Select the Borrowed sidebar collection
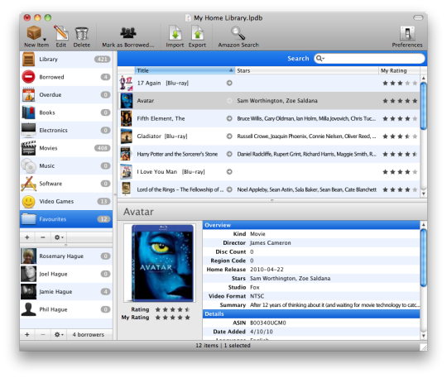 click(66, 77)
